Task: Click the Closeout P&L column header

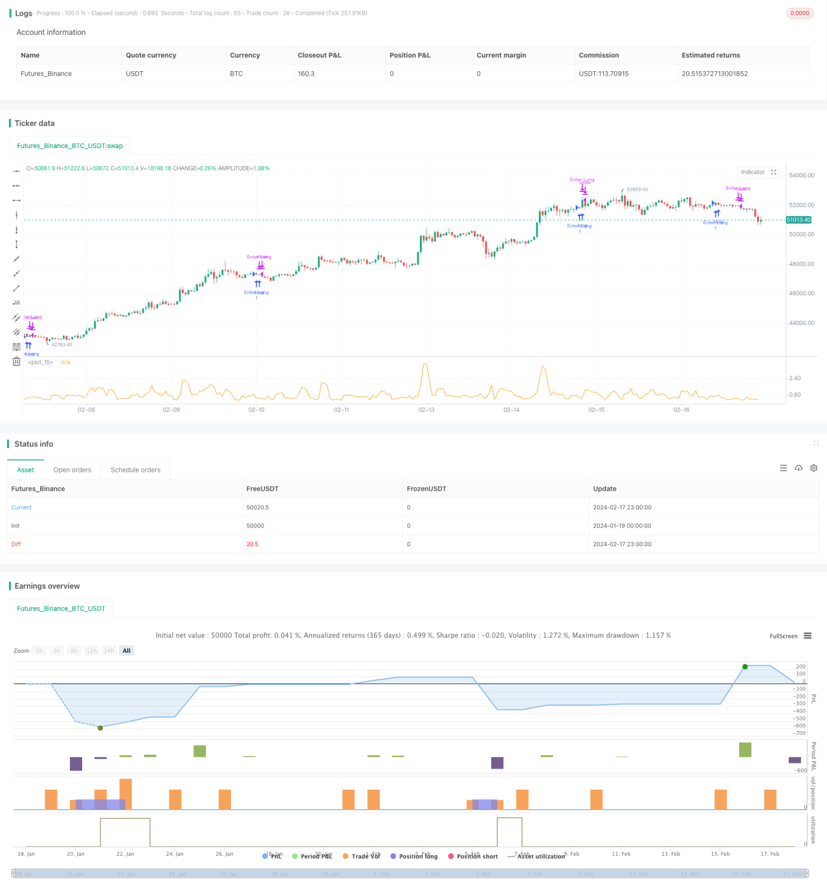Action: pos(319,55)
